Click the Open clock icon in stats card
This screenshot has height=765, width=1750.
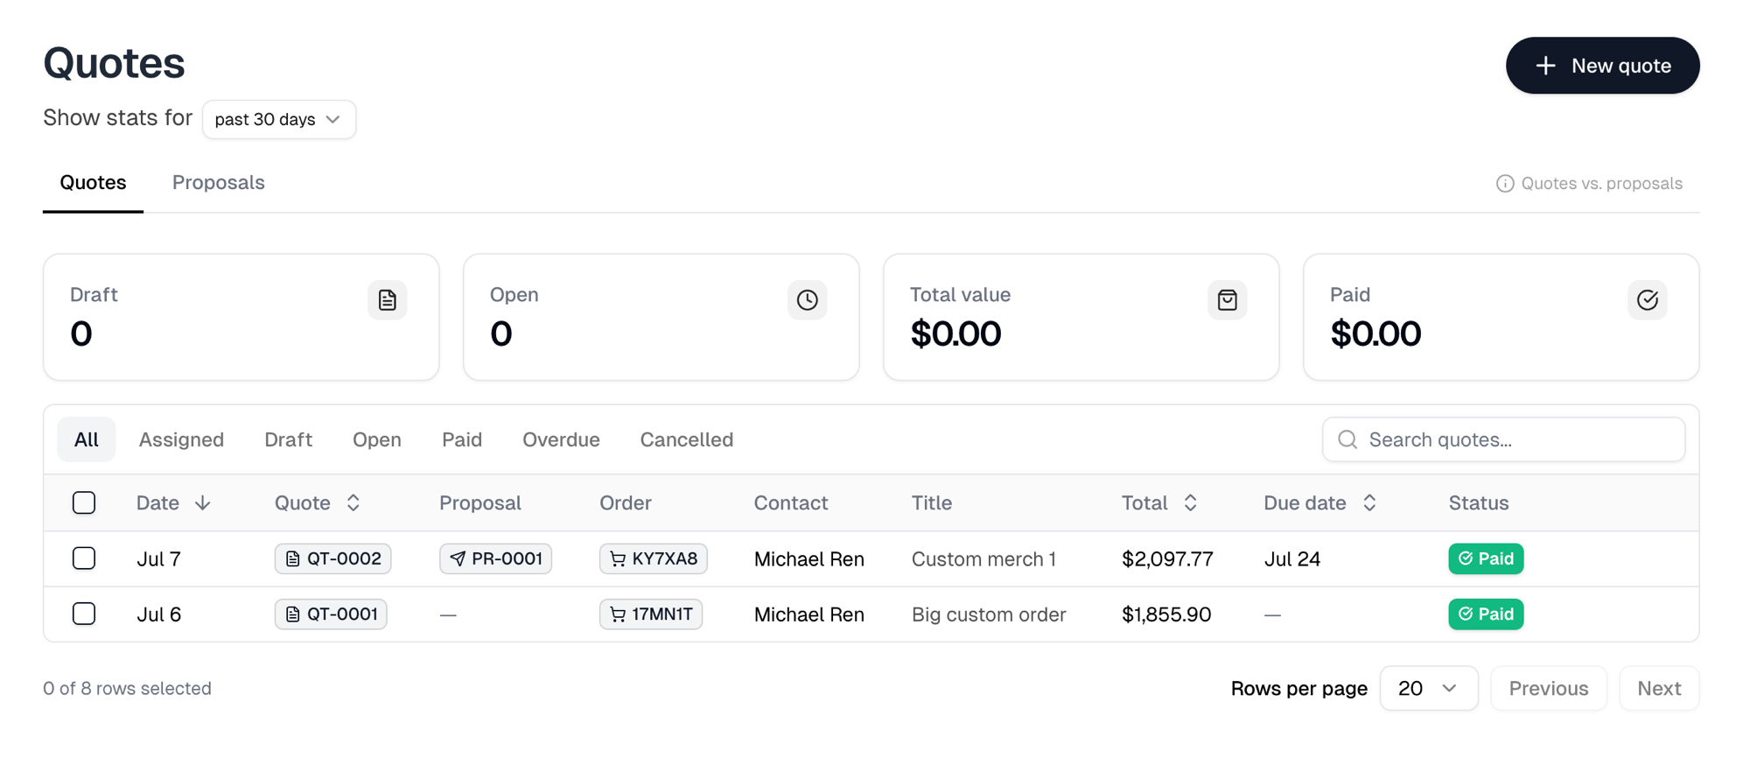point(808,300)
